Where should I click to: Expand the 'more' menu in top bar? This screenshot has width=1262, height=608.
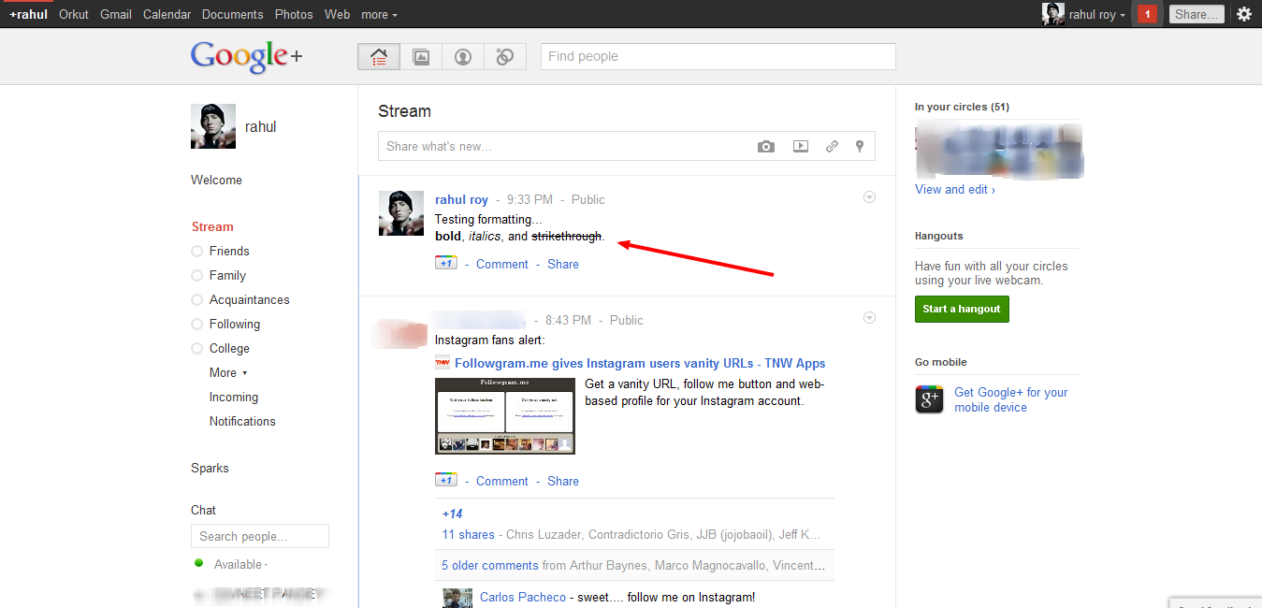point(379,14)
